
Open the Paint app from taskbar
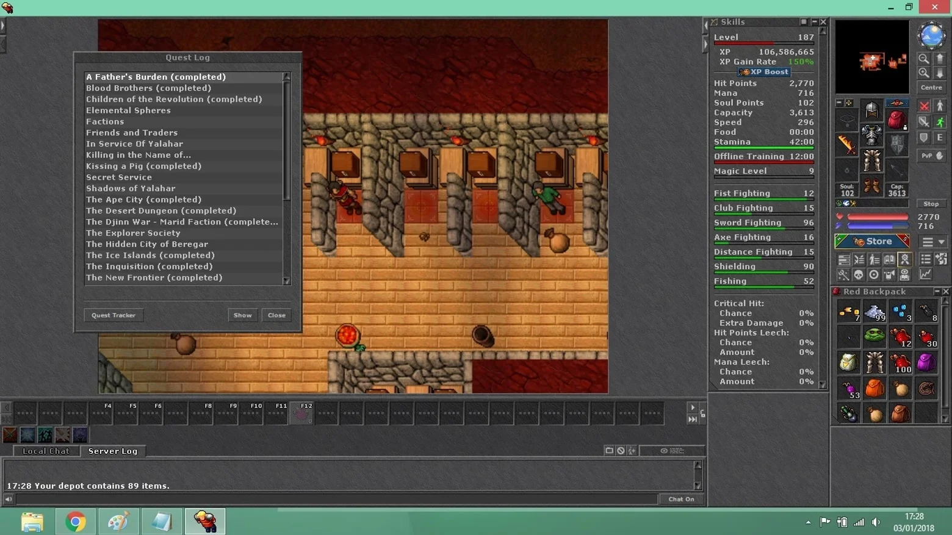pyautogui.click(x=118, y=522)
